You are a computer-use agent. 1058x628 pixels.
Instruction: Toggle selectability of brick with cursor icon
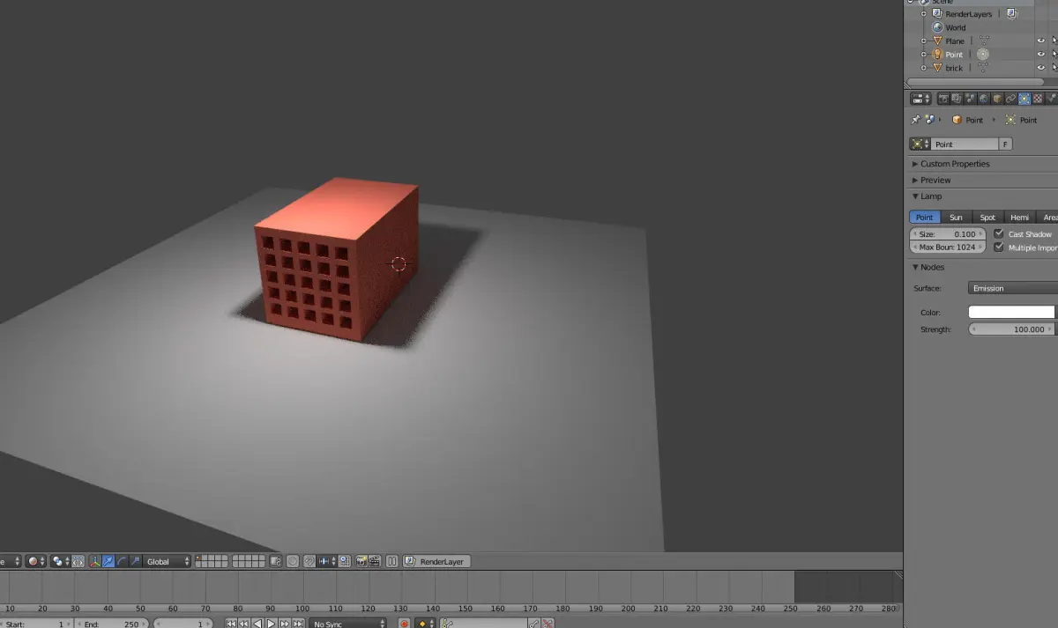click(1054, 67)
